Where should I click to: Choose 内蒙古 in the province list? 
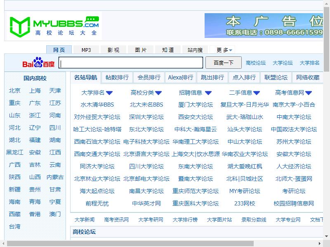click(55, 177)
